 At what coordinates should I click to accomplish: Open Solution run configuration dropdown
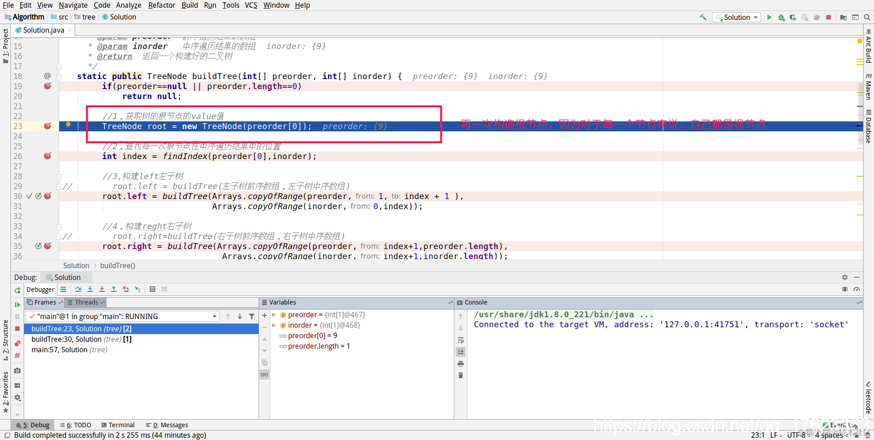pos(737,17)
